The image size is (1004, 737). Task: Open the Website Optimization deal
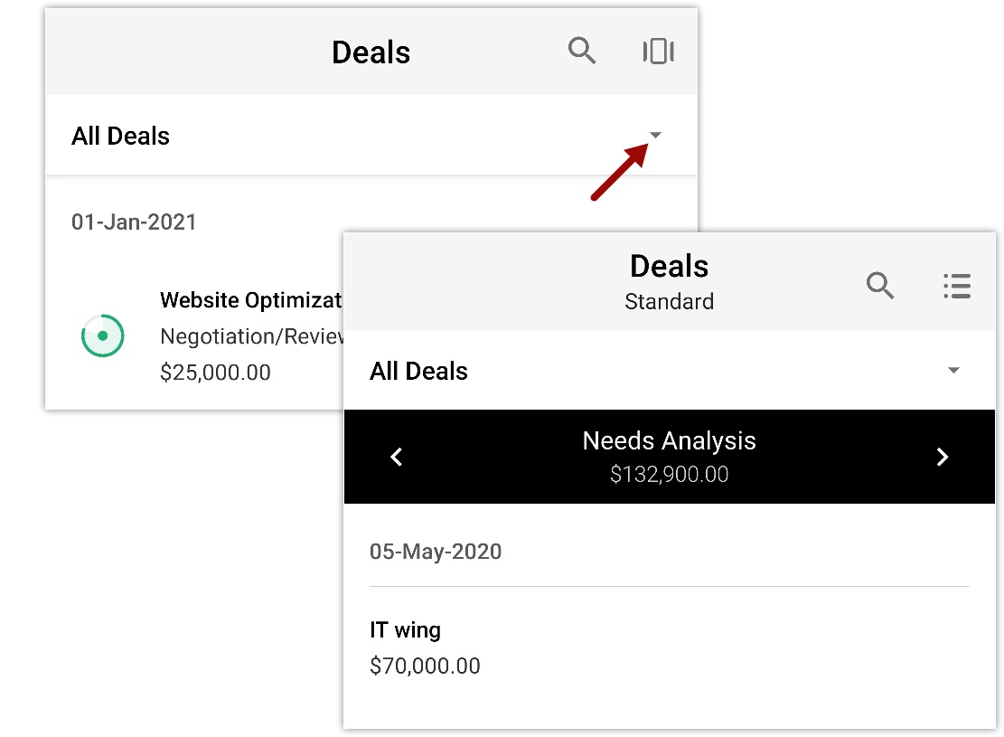250,300
